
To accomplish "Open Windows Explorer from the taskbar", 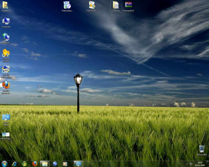I will (45, 164).
